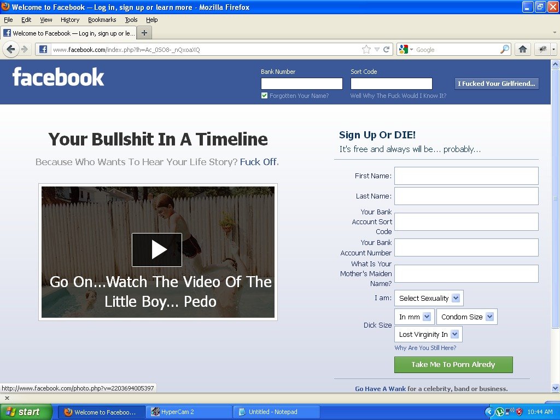This screenshot has width=560, height=420.
Task: Open the Windows start menu
Action: [x=26, y=412]
